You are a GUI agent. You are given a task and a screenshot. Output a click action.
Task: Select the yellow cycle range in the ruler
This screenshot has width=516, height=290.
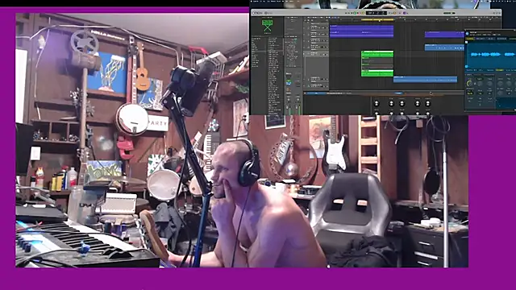pos(377,19)
